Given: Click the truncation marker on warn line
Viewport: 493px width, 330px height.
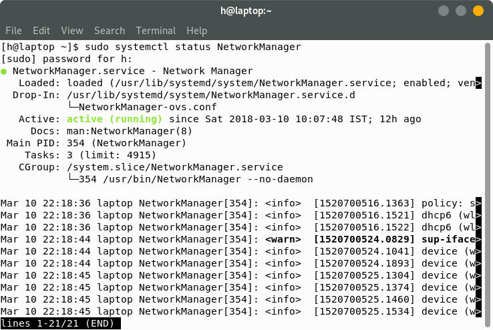Looking at the screenshot, I should click(x=478, y=239).
